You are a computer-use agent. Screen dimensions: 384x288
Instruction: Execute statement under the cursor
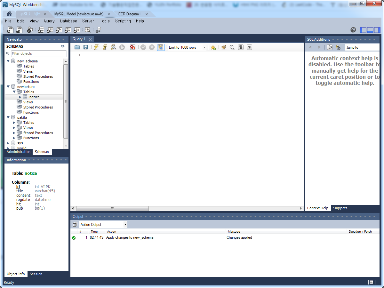click(105, 47)
